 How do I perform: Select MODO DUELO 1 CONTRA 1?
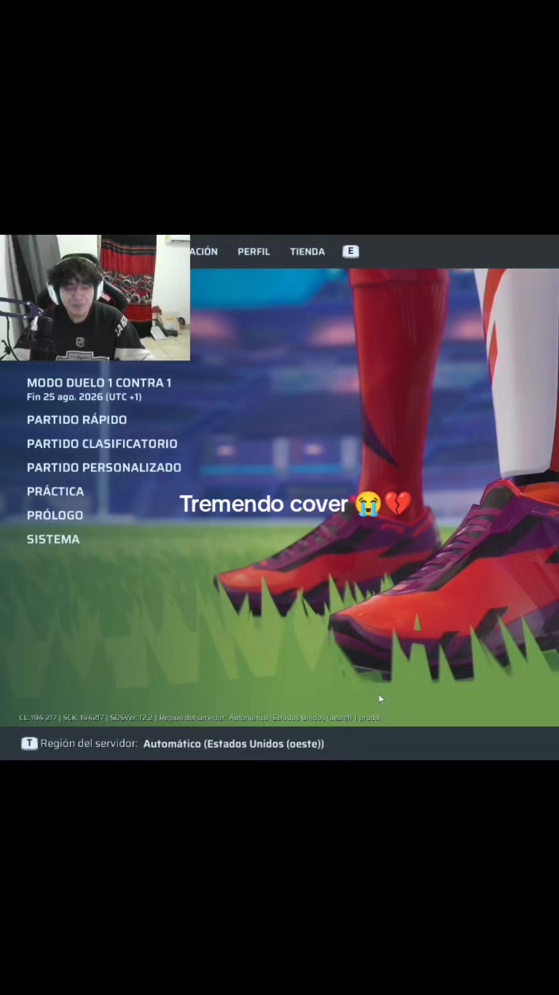point(99,383)
